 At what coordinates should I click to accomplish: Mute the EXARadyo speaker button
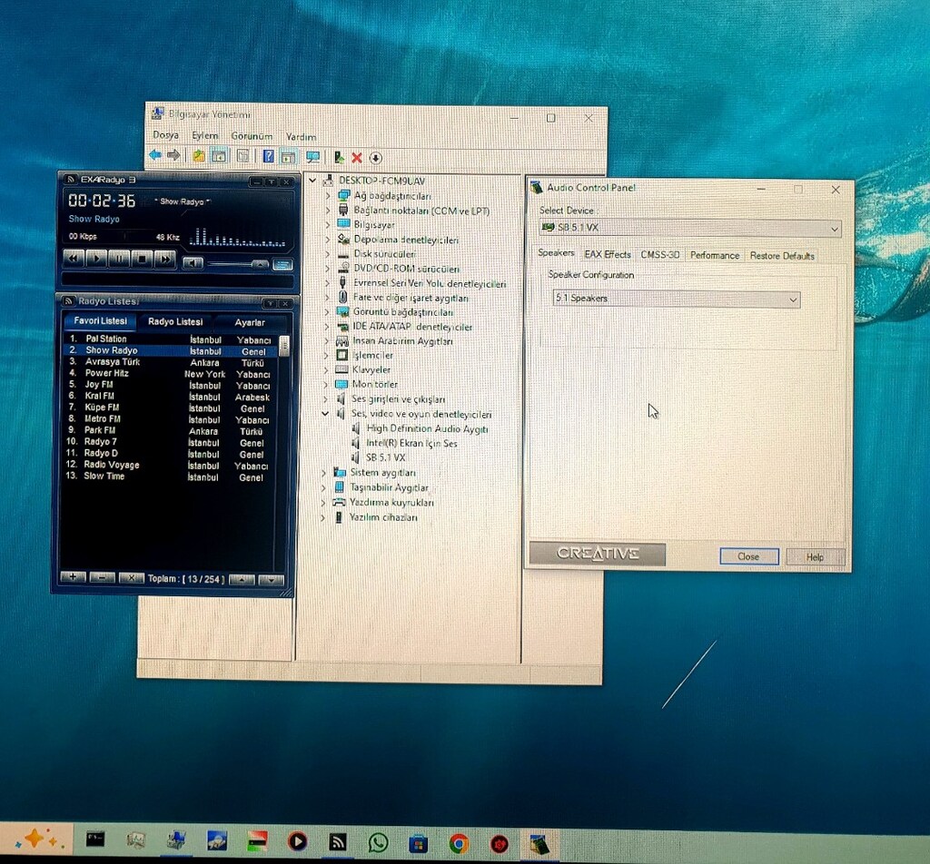coord(193,262)
